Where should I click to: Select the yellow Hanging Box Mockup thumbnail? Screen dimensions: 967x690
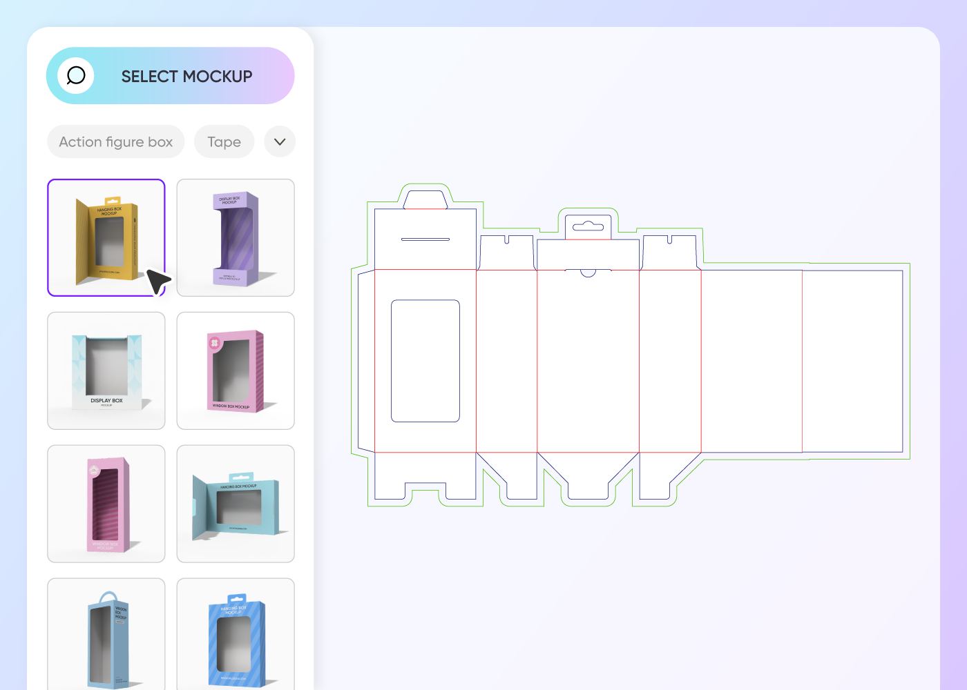tap(106, 237)
